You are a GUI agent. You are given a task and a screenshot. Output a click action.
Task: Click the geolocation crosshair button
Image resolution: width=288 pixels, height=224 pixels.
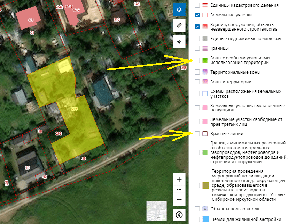pos(179,42)
